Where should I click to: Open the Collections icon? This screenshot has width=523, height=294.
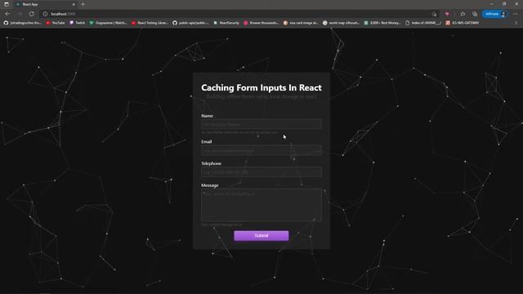(475, 14)
